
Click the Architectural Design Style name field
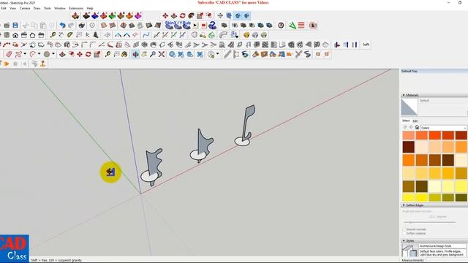tap(442, 246)
